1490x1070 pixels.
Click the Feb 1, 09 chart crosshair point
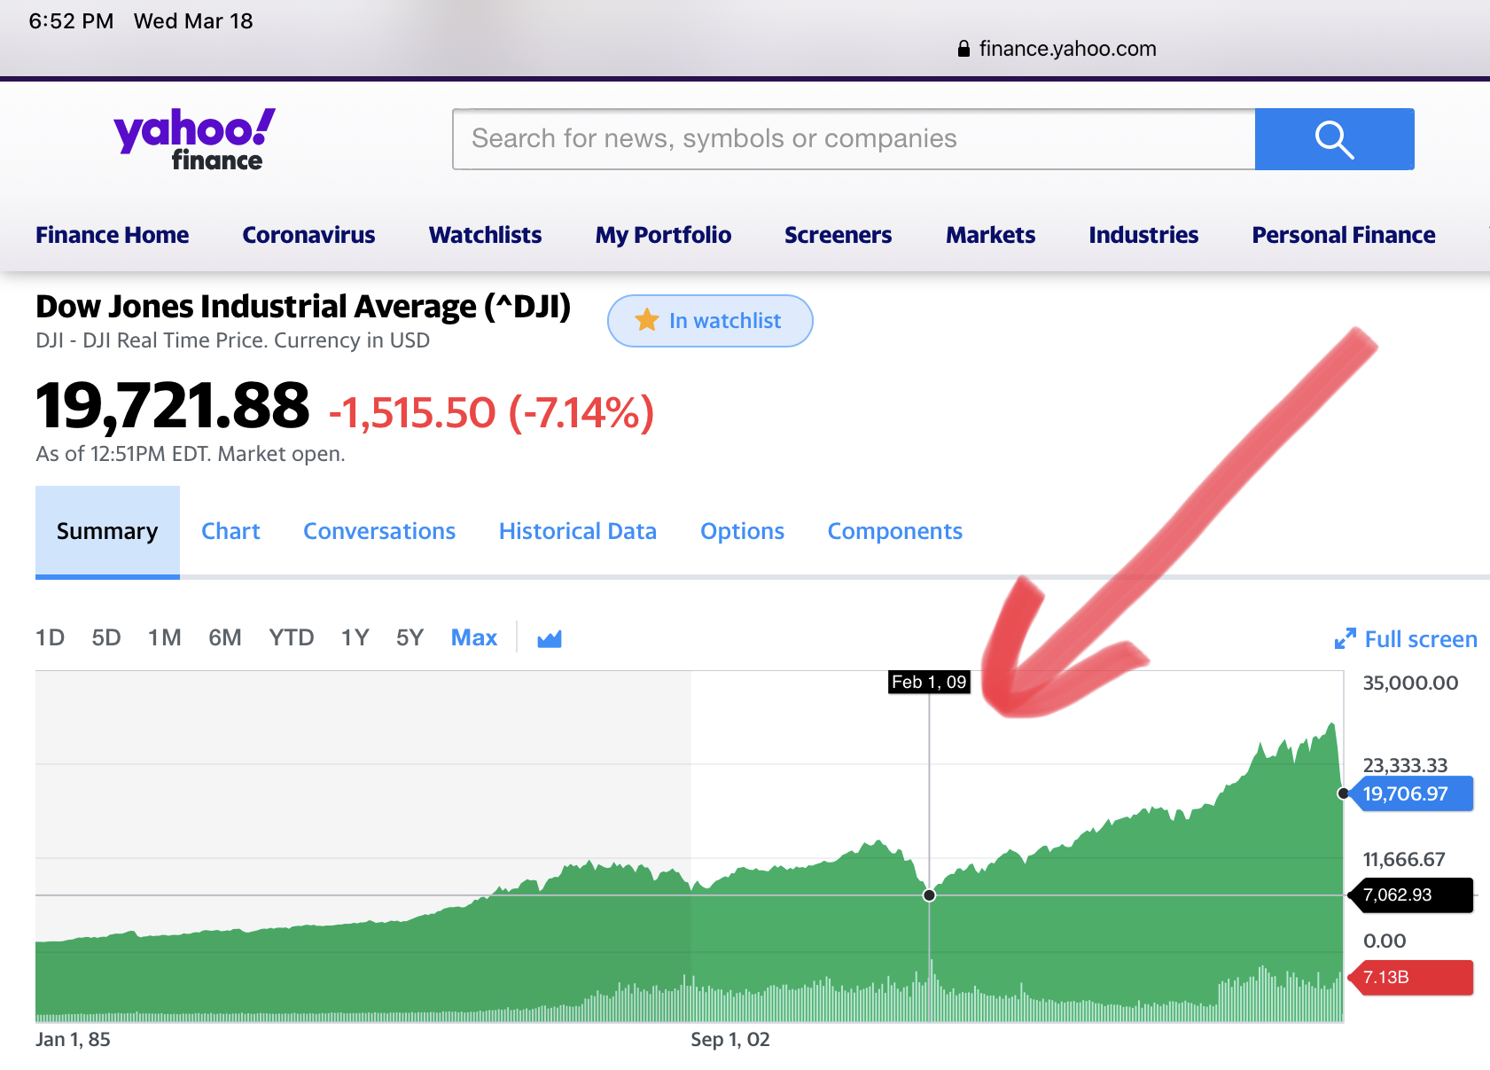[x=929, y=895]
